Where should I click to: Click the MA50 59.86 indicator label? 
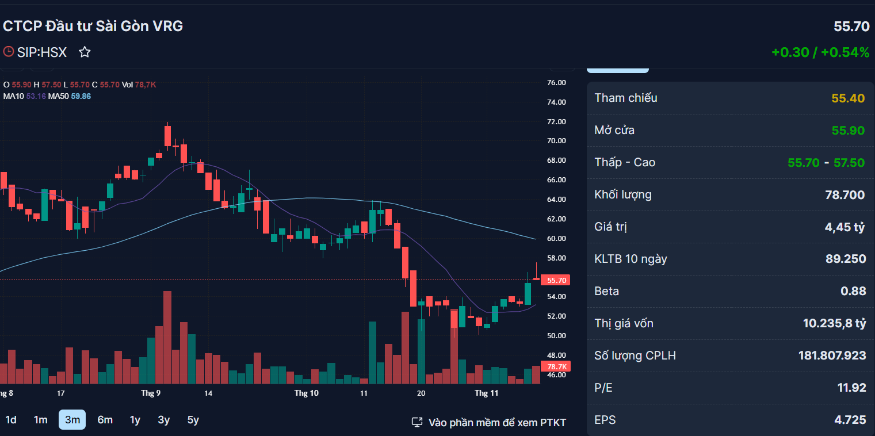[x=70, y=96]
